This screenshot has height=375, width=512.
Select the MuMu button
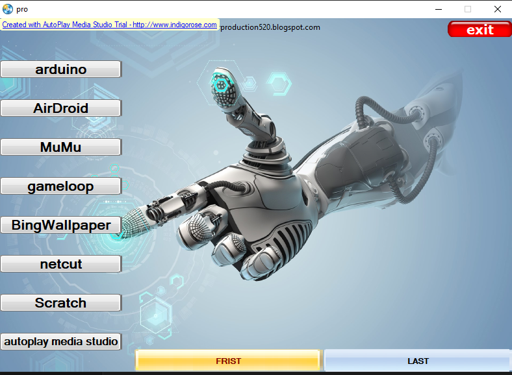[x=60, y=147]
